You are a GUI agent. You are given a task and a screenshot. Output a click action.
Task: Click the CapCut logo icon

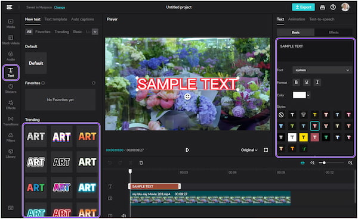click(x=10, y=7)
